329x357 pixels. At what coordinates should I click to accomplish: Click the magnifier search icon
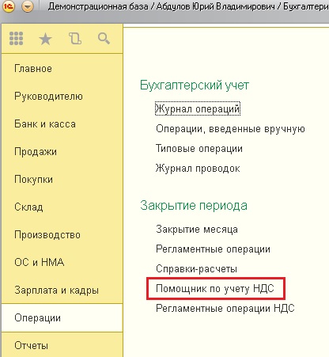(x=104, y=39)
